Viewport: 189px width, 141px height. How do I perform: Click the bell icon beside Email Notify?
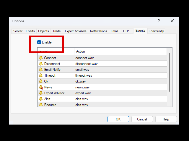[41, 70]
